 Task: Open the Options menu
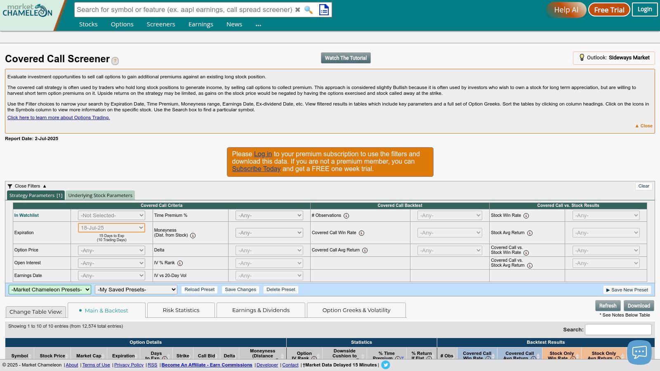pos(122,24)
